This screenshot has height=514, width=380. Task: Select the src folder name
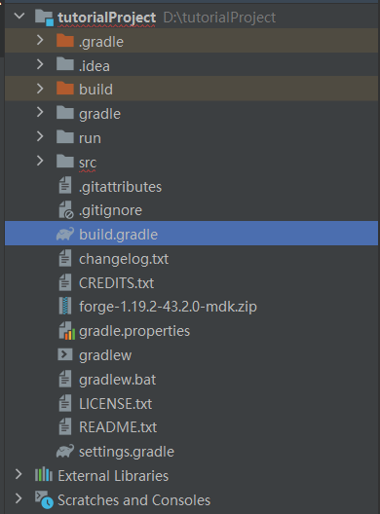click(88, 163)
